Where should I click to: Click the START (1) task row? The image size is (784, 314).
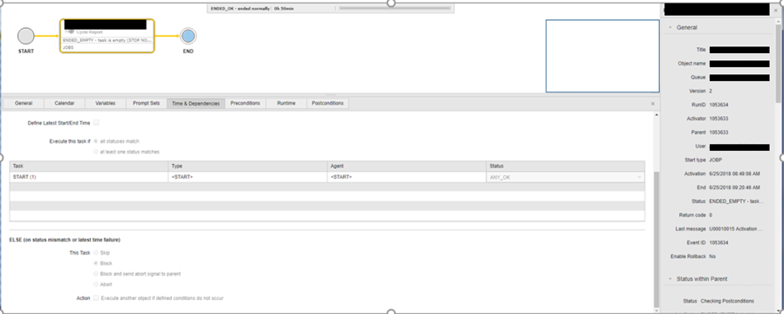point(327,177)
